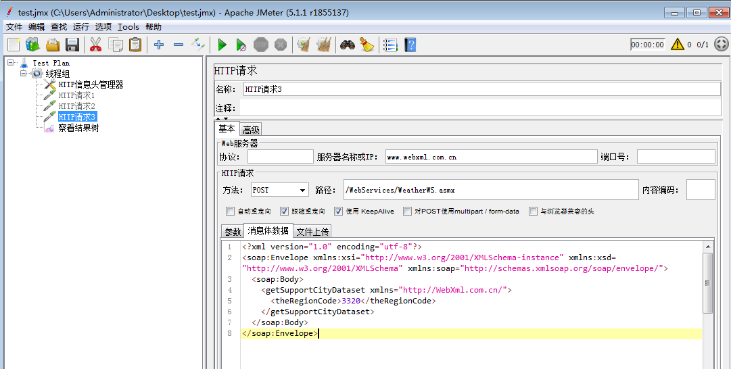
Task: Switch to the 参数 tab
Action: (233, 231)
